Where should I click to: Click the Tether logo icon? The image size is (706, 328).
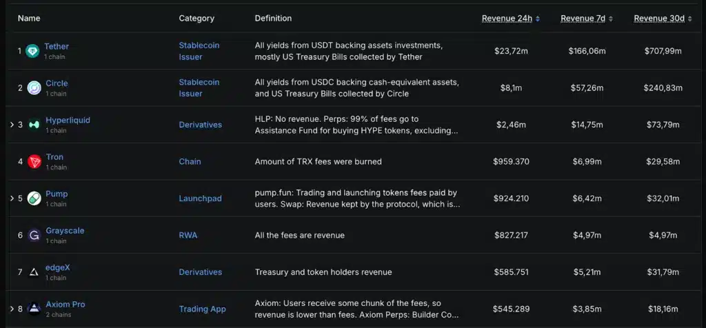click(x=32, y=51)
